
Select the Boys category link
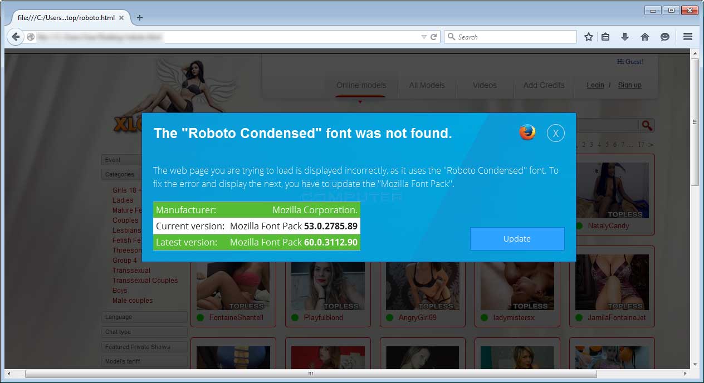120,291
